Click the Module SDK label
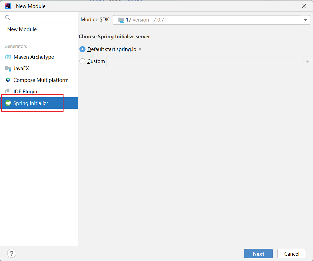 click(95, 20)
